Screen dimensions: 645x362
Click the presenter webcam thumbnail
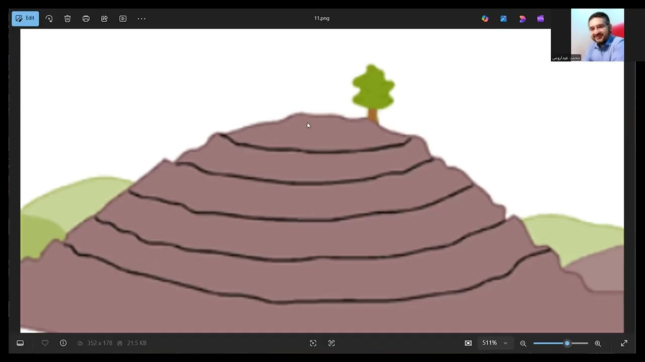pos(597,35)
